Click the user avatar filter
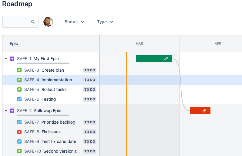242x156 pixels. [48, 22]
